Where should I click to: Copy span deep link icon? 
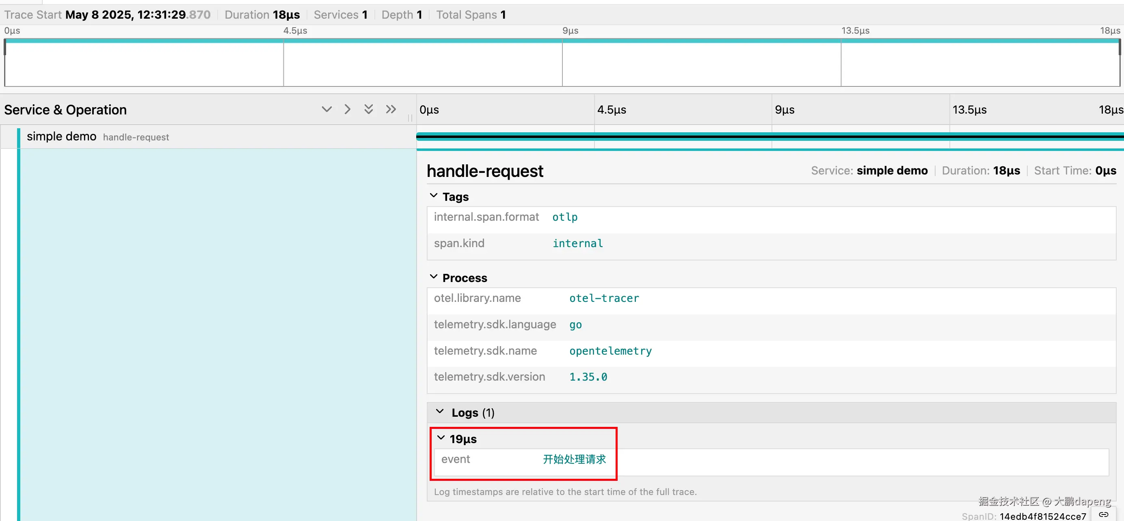[x=1103, y=515]
